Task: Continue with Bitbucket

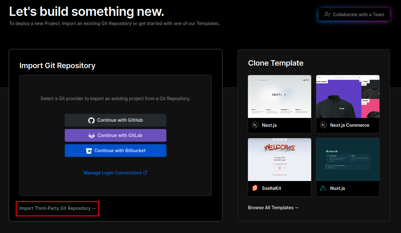Action: pos(116,151)
